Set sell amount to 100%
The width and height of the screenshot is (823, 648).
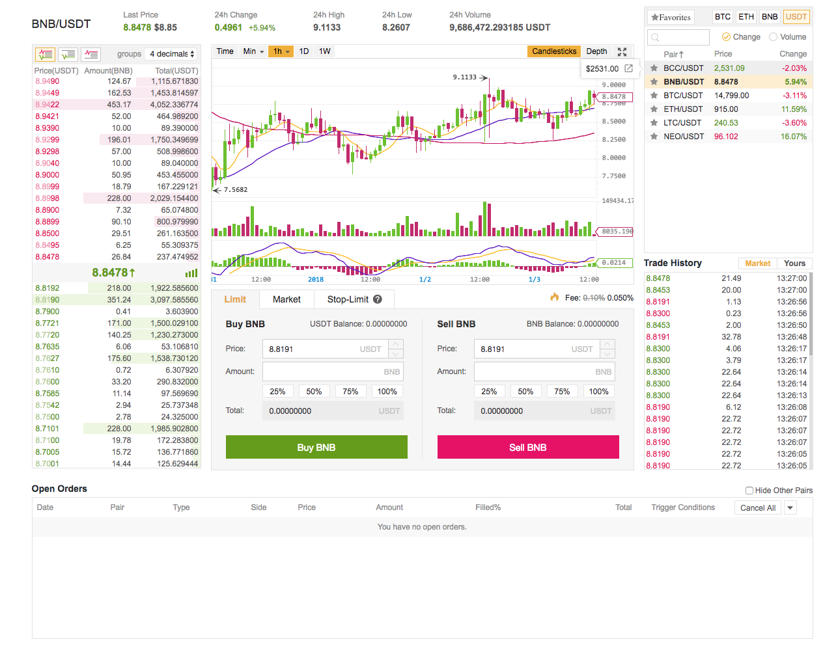pos(598,392)
